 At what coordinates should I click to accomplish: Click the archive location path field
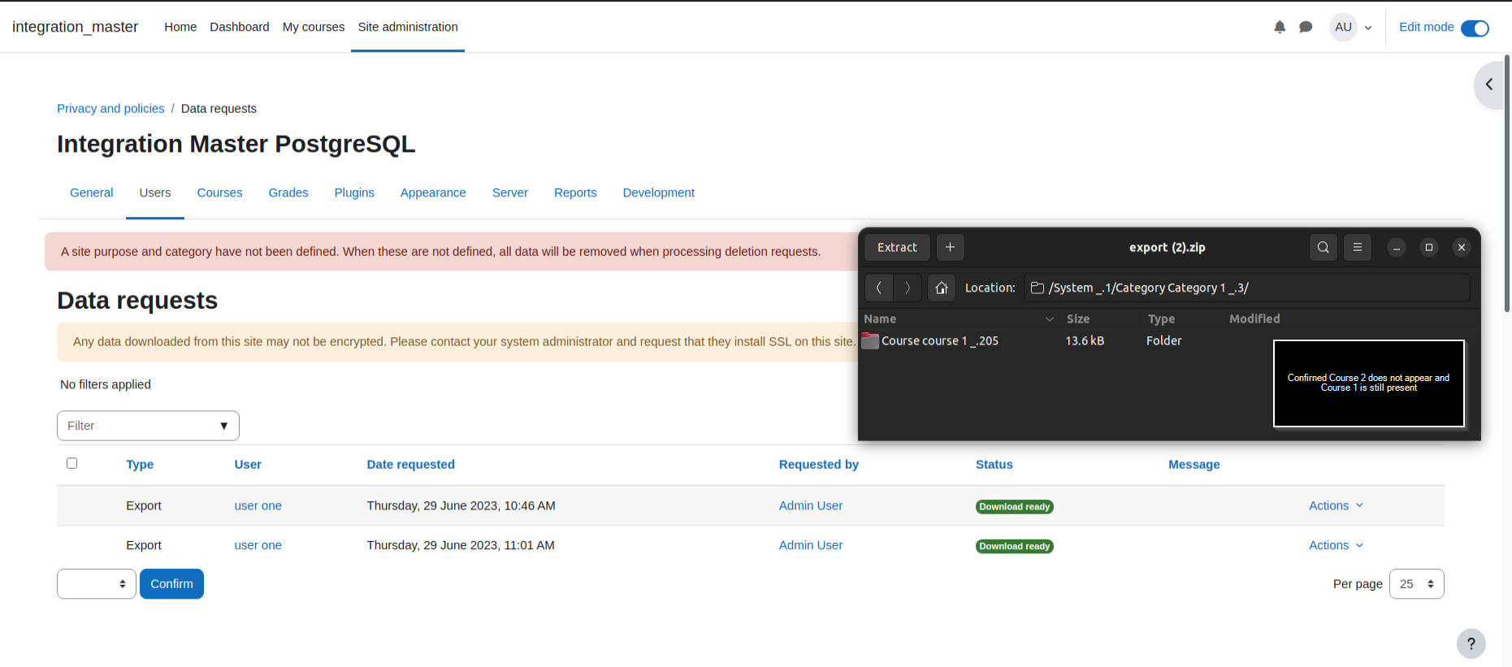(1247, 288)
